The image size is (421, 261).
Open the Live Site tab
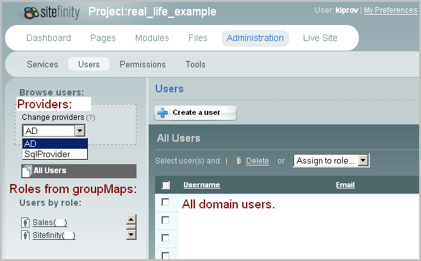coord(320,38)
